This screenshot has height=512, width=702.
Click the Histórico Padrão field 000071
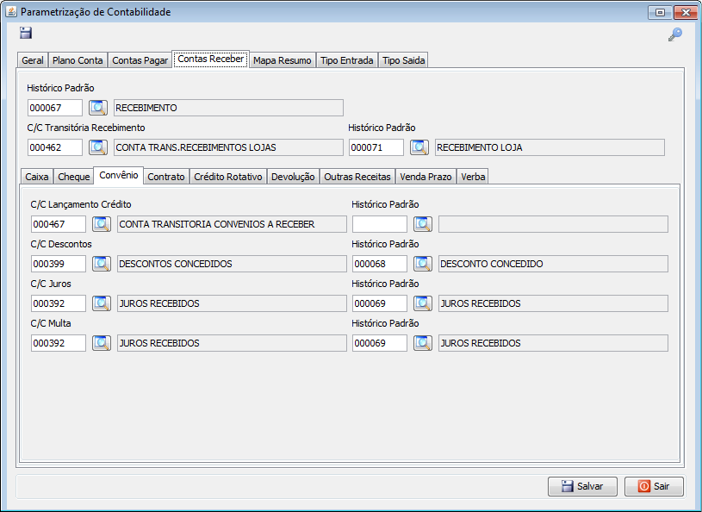point(376,147)
